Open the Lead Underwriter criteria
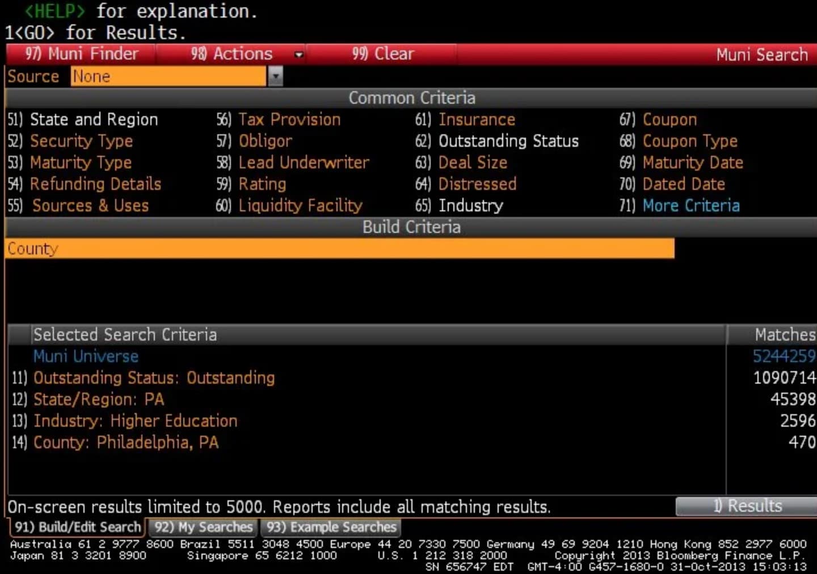 pos(303,163)
